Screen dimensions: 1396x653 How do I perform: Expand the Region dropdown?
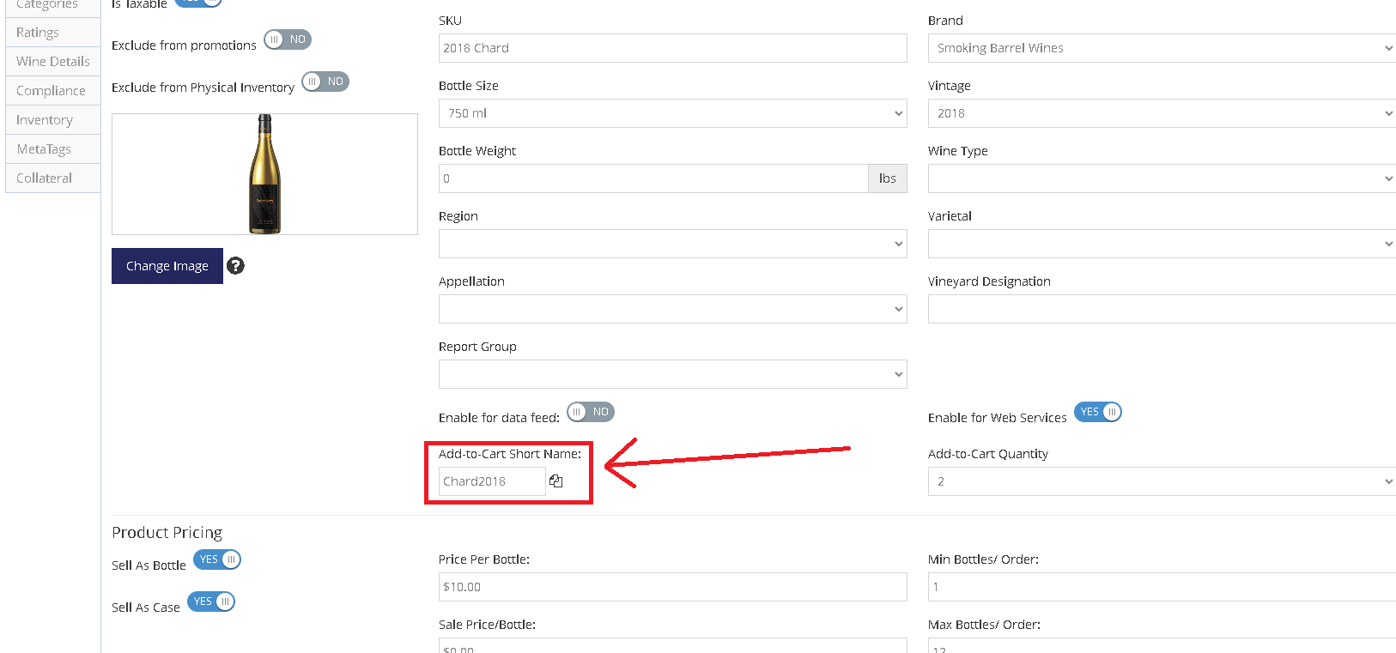tap(673, 244)
